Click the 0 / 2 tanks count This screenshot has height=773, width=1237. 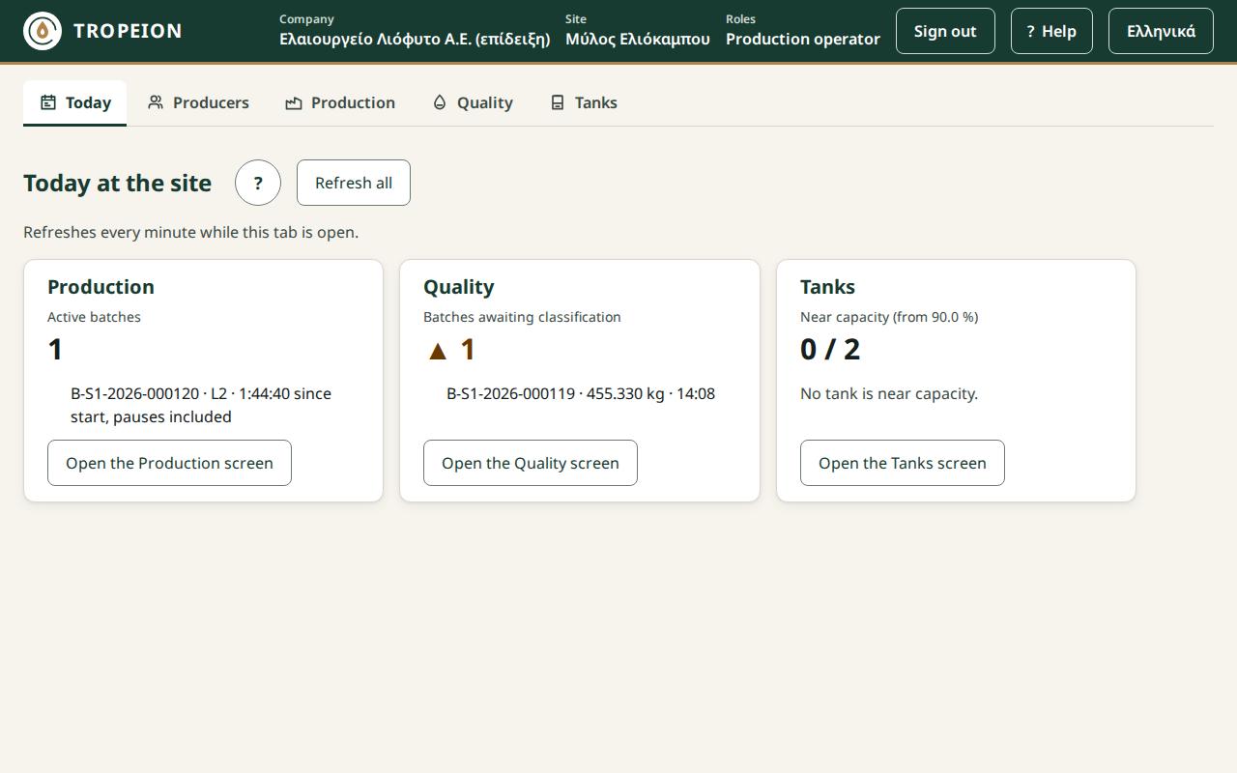pyautogui.click(x=830, y=350)
